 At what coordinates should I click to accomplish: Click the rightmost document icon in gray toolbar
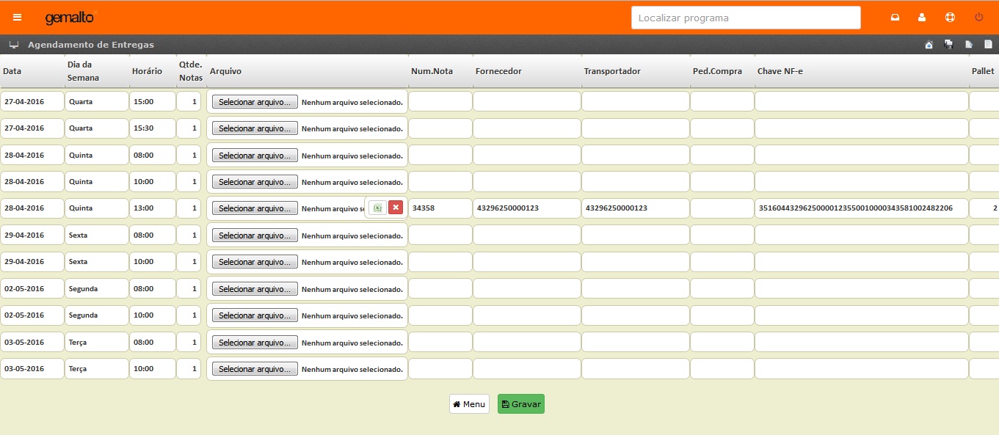click(988, 45)
